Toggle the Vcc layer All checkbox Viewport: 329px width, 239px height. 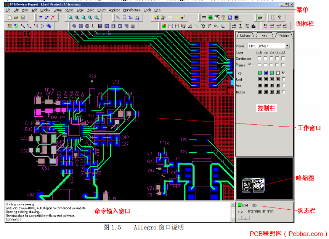tap(284, 85)
